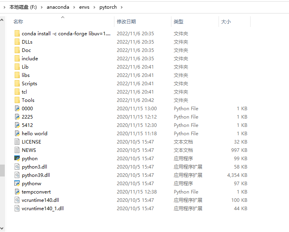The width and height of the screenshot is (289, 232).
Task: Click the LICENSE text document icon
Action: [17, 142]
